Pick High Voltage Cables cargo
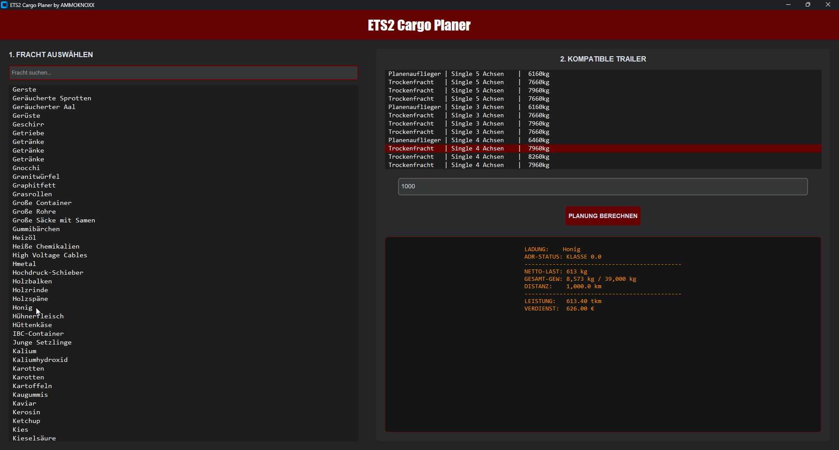The height and width of the screenshot is (450, 839). [x=50, y=255]
